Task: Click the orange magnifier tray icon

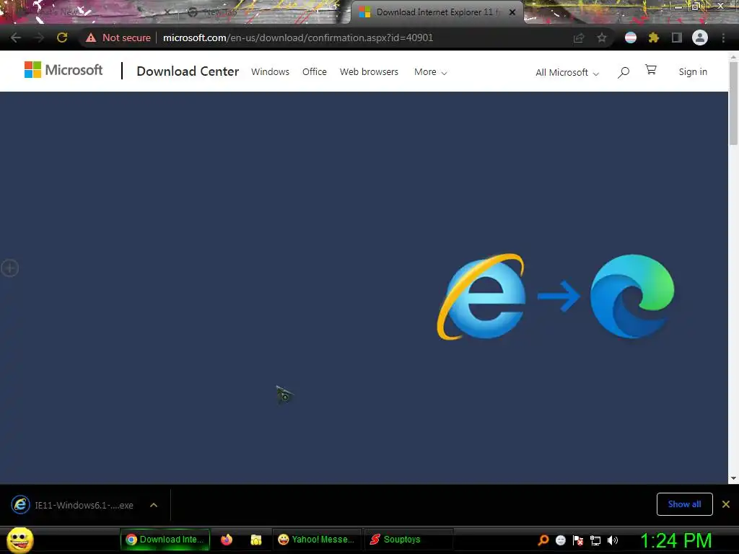Action: pos(543,540)
